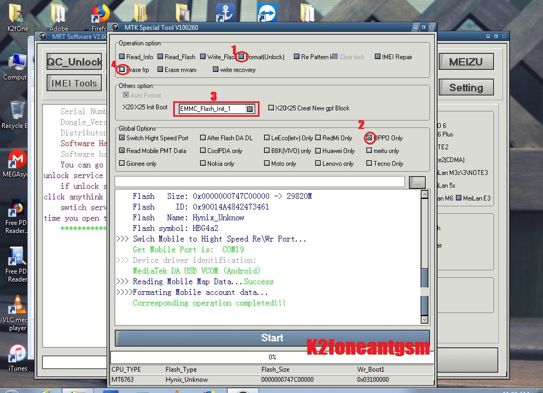Open QC_Unlock in MRT window
The image size is (543, 393).
click(75, 62)
